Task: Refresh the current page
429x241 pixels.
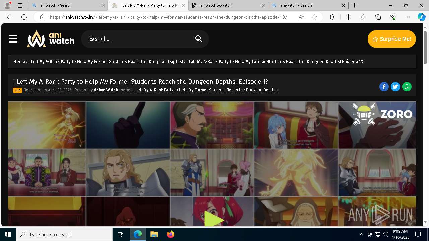Action: pos(24,17)
